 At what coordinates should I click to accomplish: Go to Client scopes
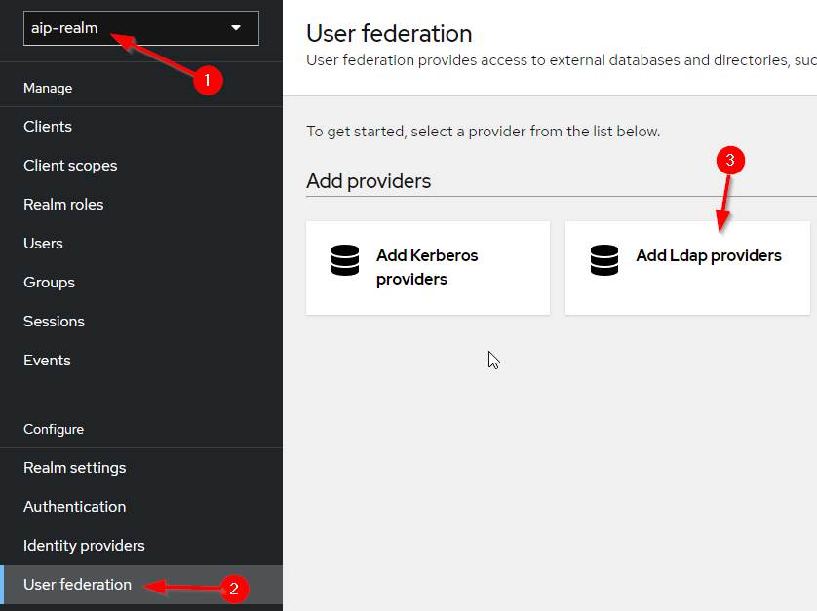coord(70,166)
